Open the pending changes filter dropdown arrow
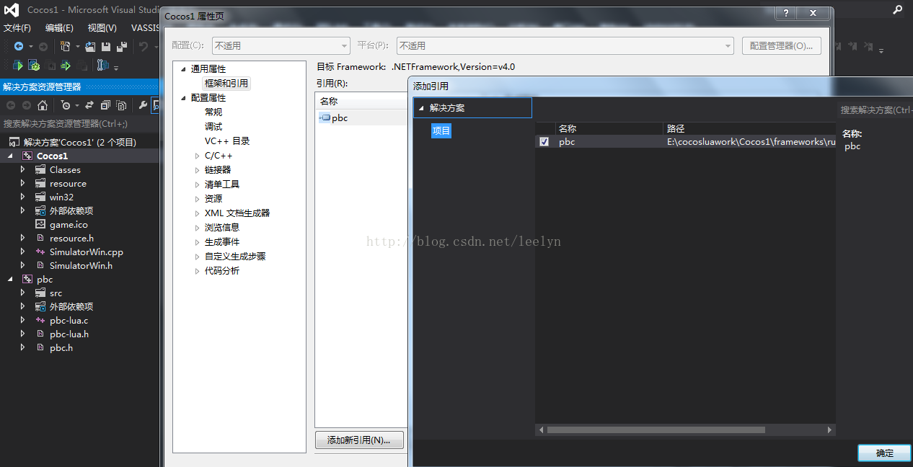The height and width of the screenshot is (467, 913). point(77,106)
